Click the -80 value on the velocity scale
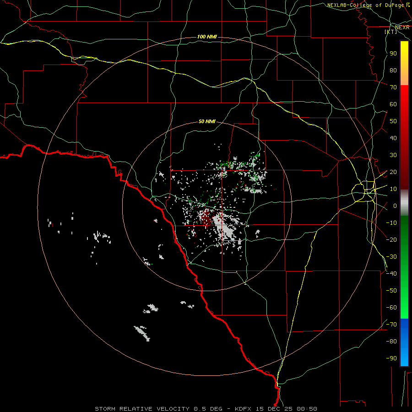This screenshot has height=412, width=412. click(x=391, y=342)
